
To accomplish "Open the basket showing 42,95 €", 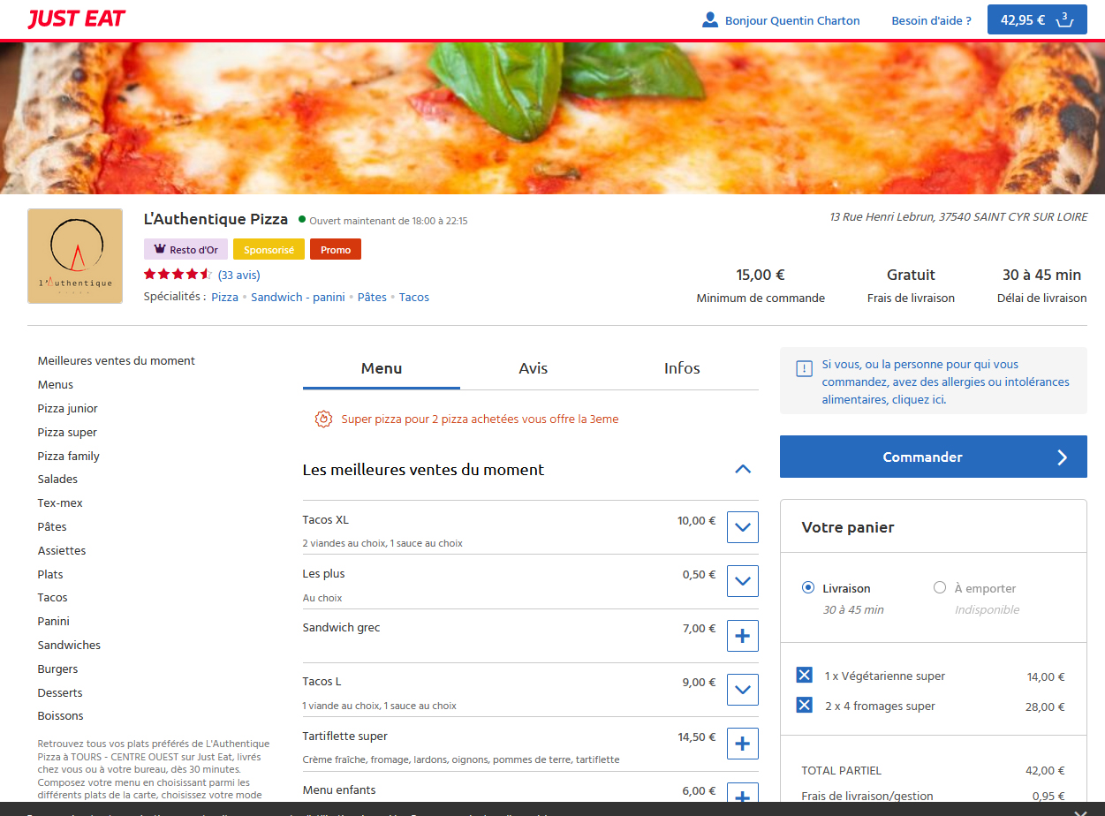I will [x=1037, y=19].
